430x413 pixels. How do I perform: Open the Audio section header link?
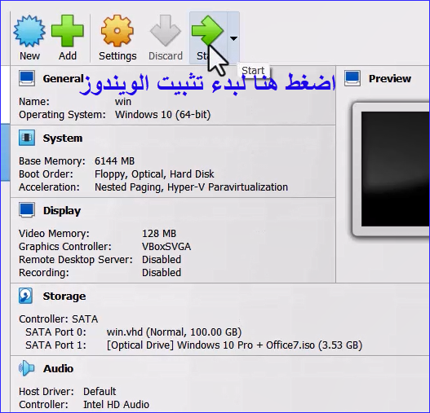pyautogui.click(x=58, y=369)
